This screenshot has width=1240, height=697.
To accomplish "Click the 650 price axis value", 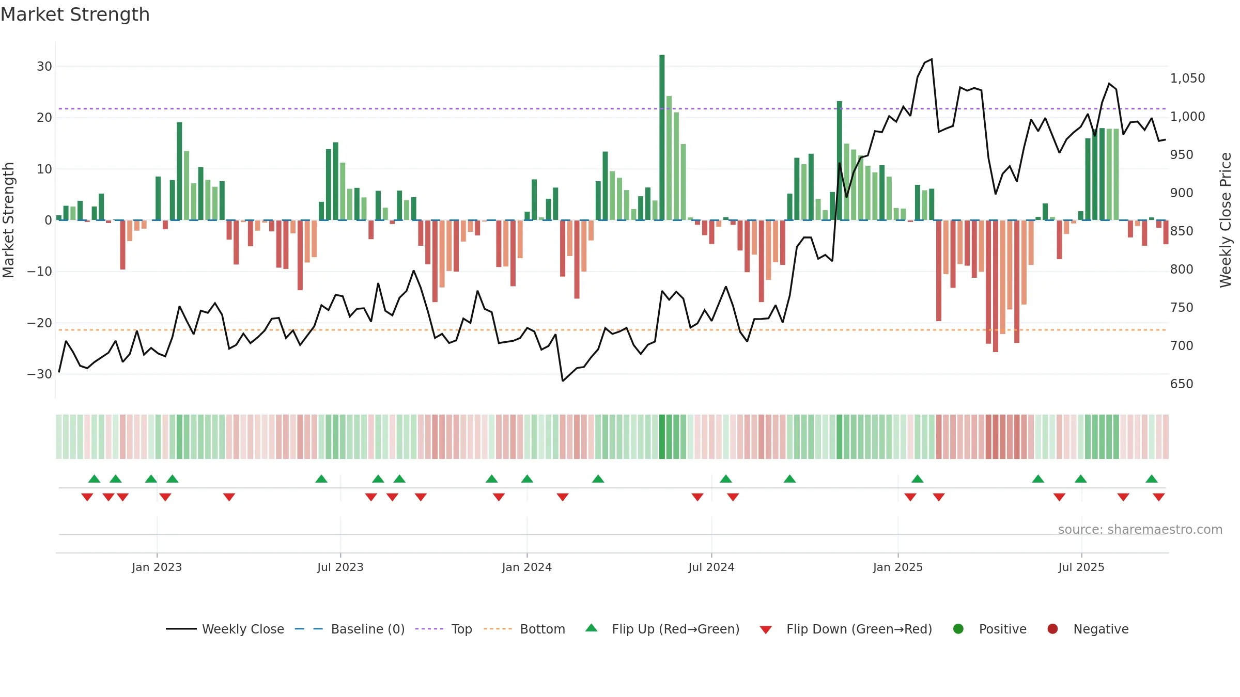I will (x=1182, y=384).
